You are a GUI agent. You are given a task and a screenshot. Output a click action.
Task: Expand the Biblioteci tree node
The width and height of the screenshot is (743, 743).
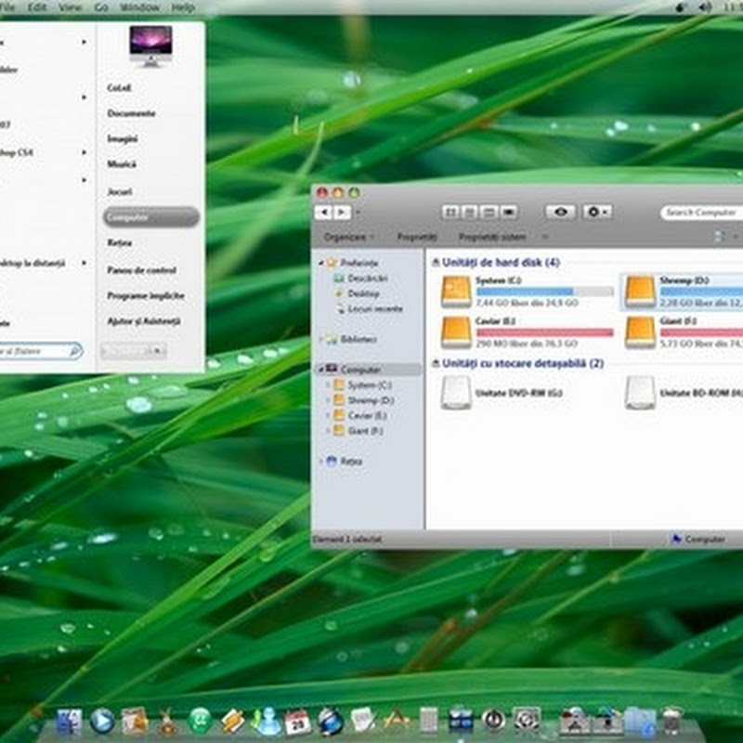(x=322, y=339)
